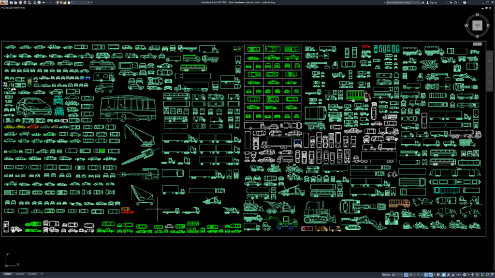Image resolution: width=495 pixels, height=278 pixels.
Task: Expand the Customize Quick Access Toolbar dropdown
Action: pos(93,3)
